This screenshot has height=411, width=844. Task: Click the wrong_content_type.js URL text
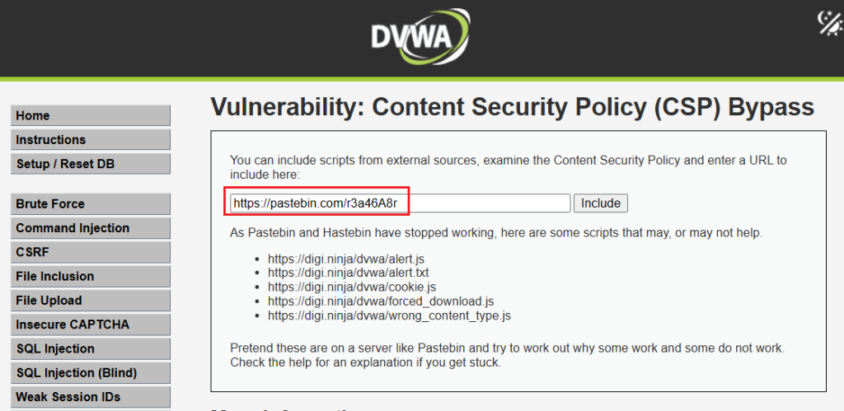389,315
